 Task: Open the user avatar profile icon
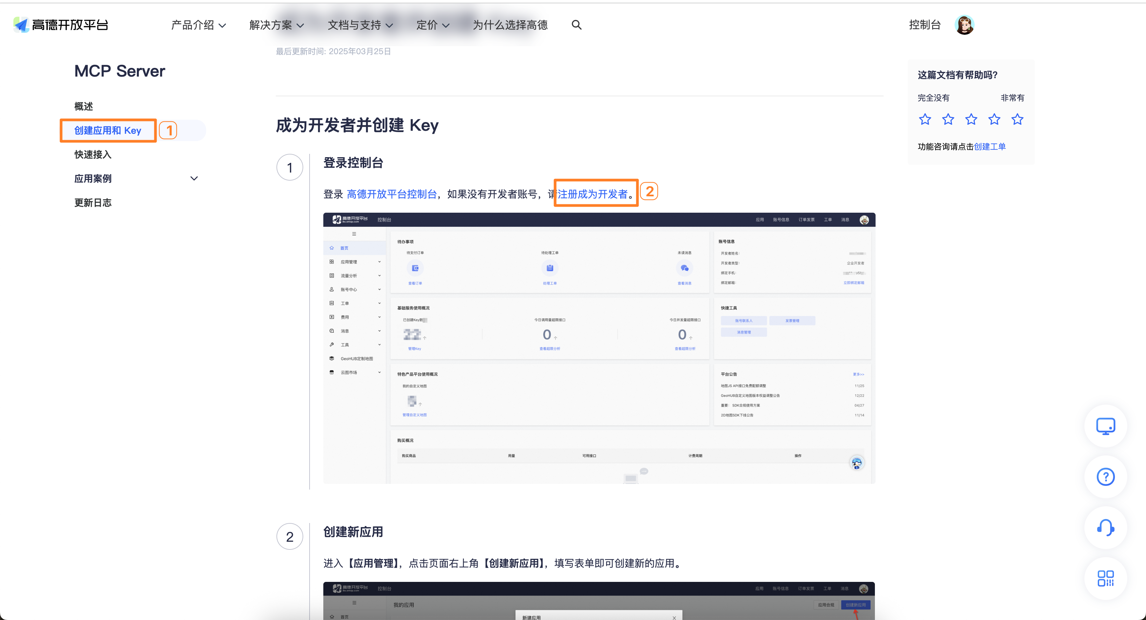(x=964, y=25)
